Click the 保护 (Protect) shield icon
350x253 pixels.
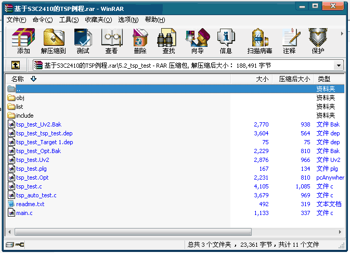[318, 41]
